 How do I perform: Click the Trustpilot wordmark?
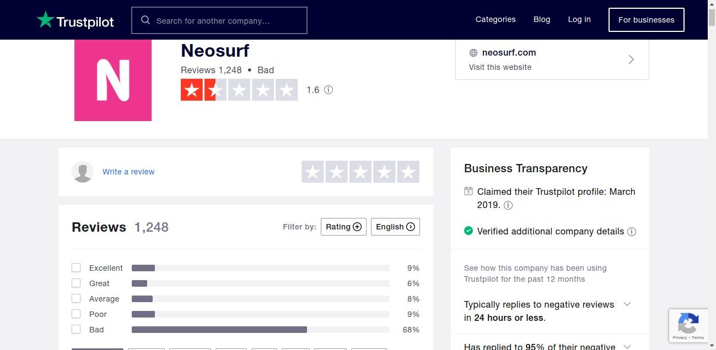click(x=85, y=22)
